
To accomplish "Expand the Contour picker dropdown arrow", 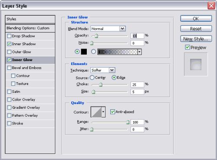I will [x=103, y=112].
